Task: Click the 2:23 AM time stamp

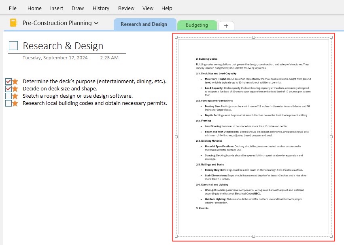Action: coord(109,58)
